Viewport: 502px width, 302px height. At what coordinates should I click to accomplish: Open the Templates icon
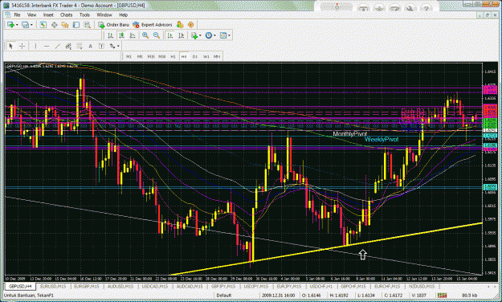tap(223, 35)
